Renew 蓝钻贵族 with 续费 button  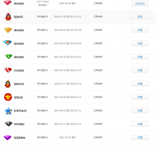tap(140, 43)
